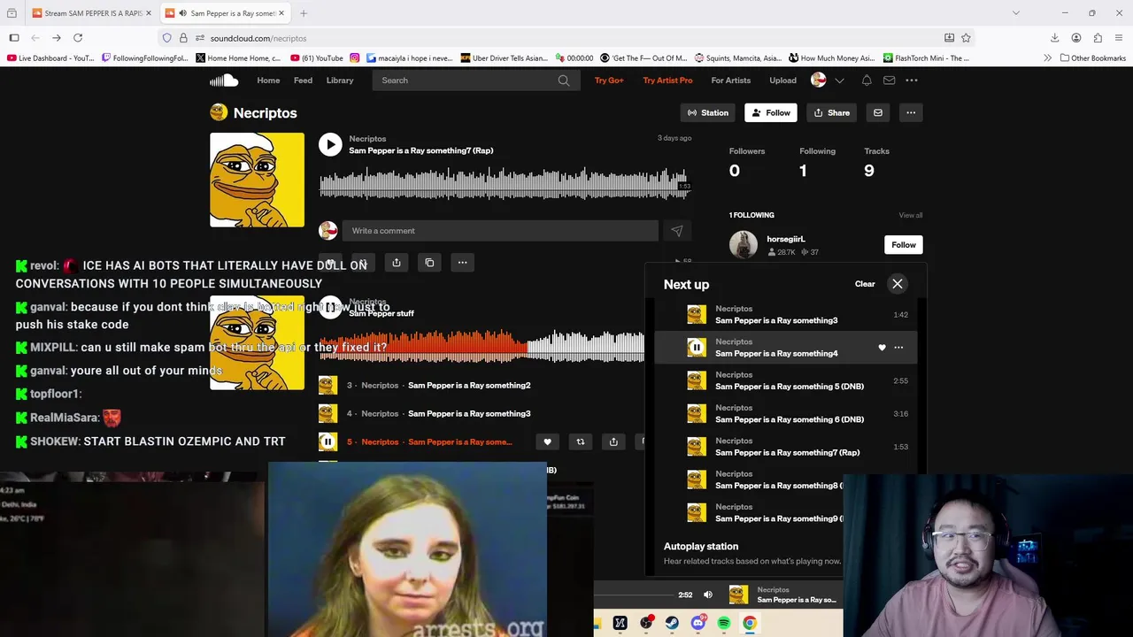Click the Write a comment field
Screen dimensions: 1133x637
pos(500,231)
